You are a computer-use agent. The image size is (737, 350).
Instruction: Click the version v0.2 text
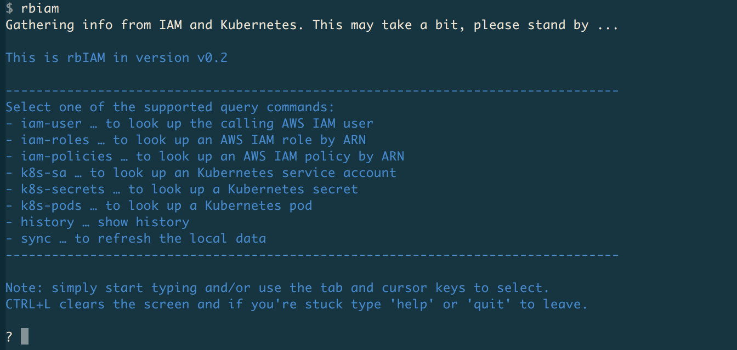tap(182, 58)
